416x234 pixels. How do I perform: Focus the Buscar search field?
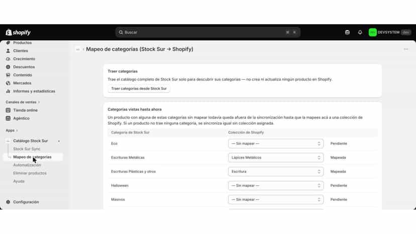click(207, 32)
